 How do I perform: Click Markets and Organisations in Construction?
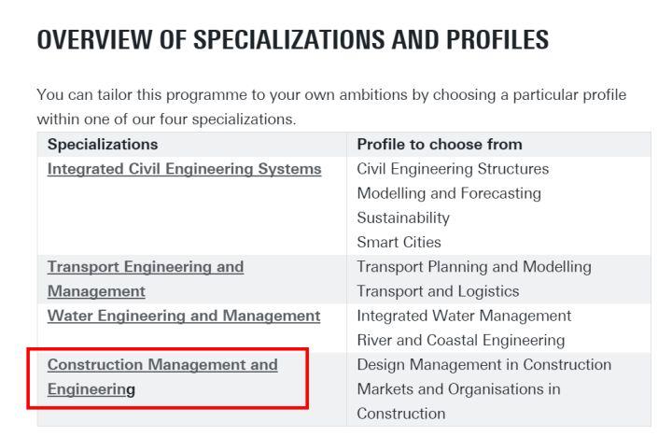tap(458, 389)
